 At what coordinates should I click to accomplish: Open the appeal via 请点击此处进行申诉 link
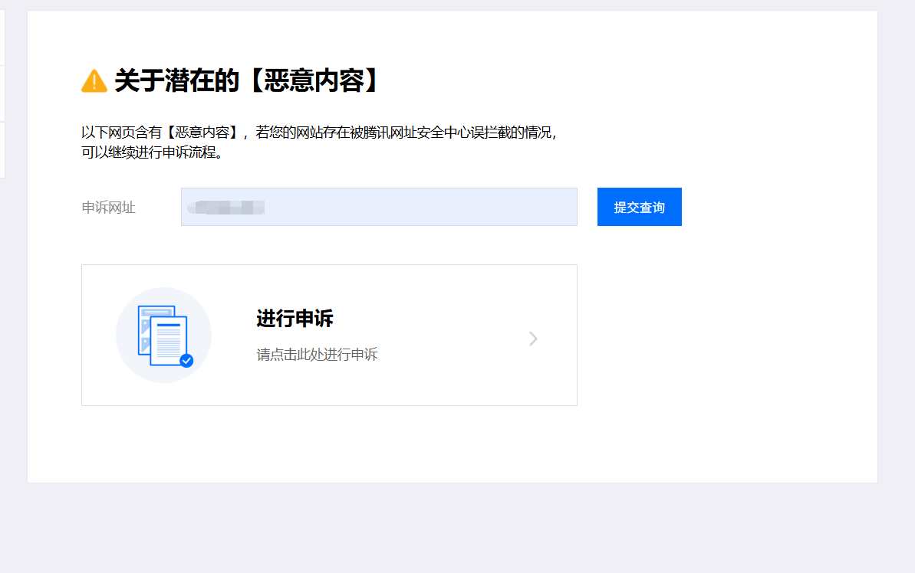coord(316,354)
